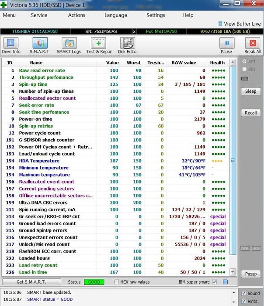The width and height of the screenshot is (264, 306).
Task: Click the special health value for row 213
Action: [218, 216]
